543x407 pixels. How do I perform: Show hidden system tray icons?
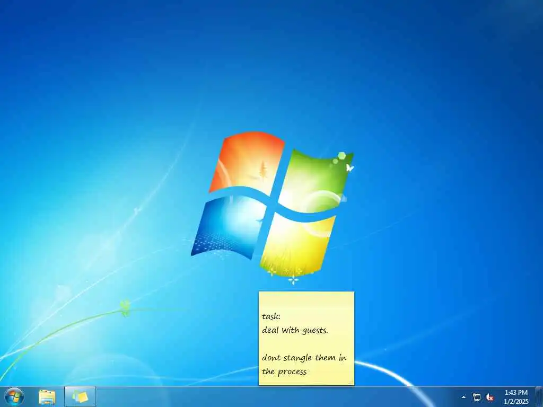(x=463, y=397)
